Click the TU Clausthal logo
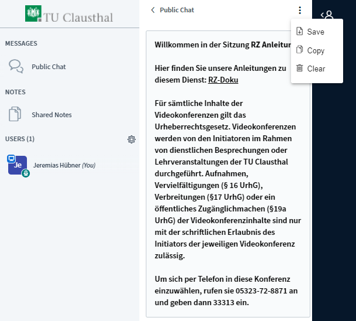356x321 pixels. click(70, 14)
